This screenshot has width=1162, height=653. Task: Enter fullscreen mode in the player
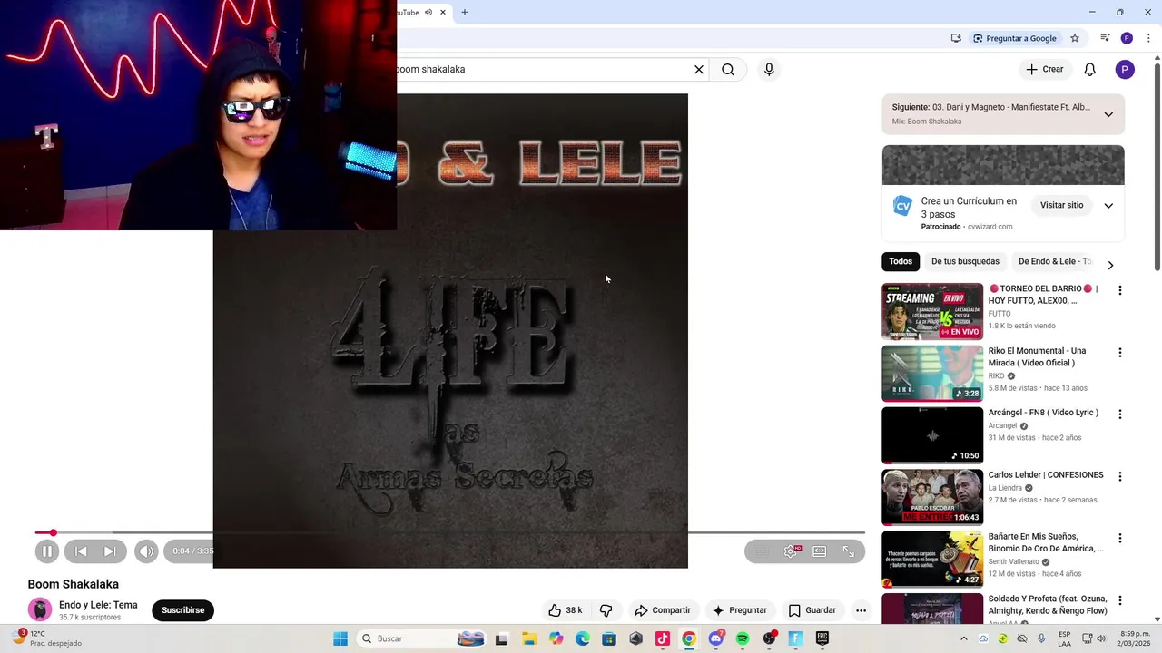pos(849,551)
